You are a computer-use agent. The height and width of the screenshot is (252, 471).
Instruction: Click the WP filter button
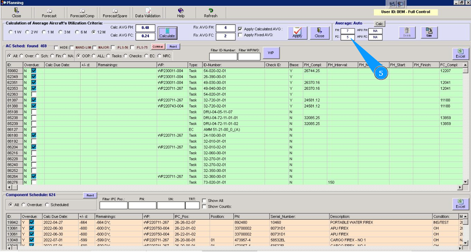[271, 53]
